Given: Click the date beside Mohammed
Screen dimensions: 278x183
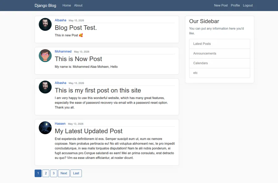Looking at the screenshot, I should click(82, 52).
